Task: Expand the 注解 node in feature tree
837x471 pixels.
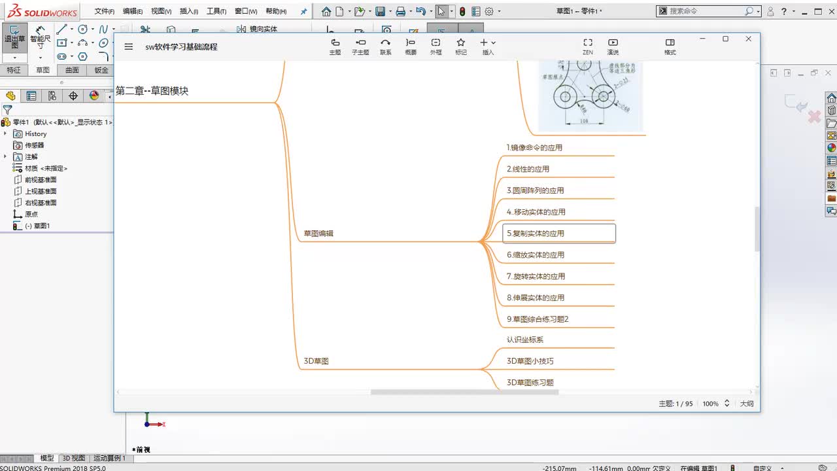Action: 5,157
